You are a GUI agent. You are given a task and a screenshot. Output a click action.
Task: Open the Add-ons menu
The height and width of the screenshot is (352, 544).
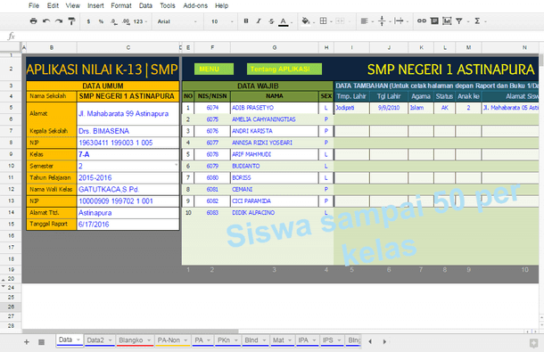click(195, 5)
